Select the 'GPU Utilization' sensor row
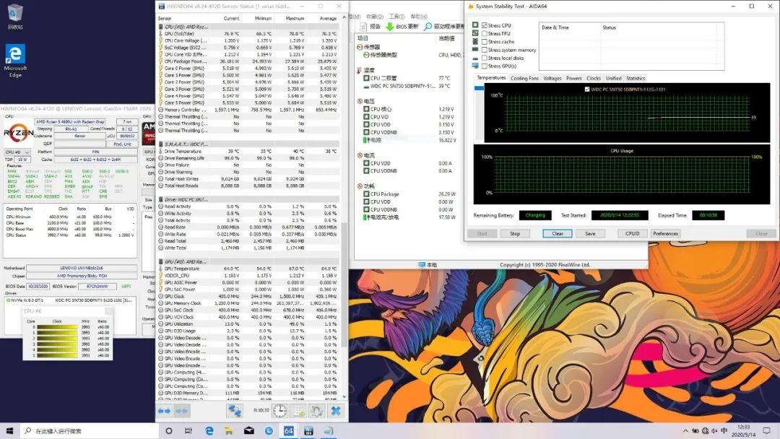The height and width of the screenshot is (439, 780). point(248,323)
